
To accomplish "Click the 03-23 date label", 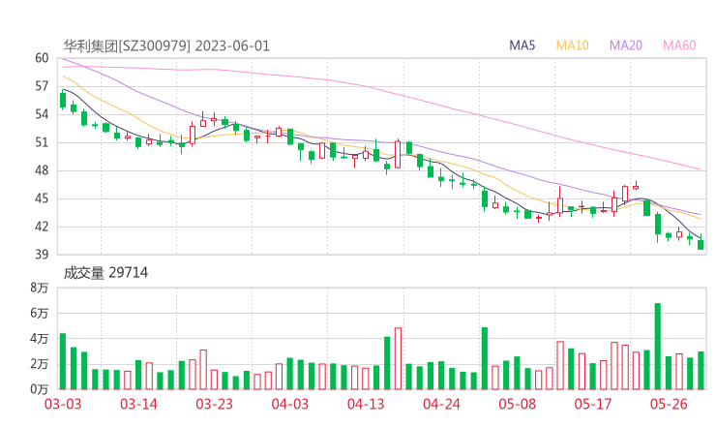I will tap(215, 404).
